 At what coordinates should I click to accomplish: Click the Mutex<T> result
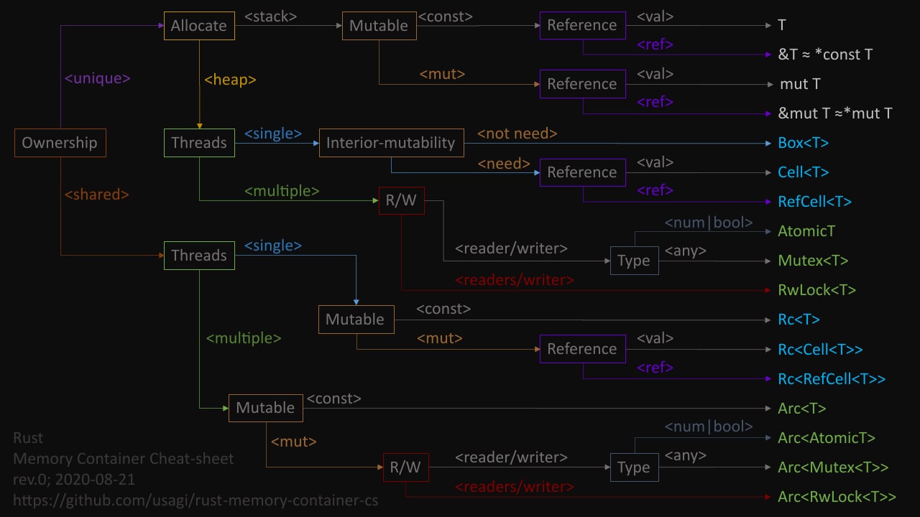813,261
